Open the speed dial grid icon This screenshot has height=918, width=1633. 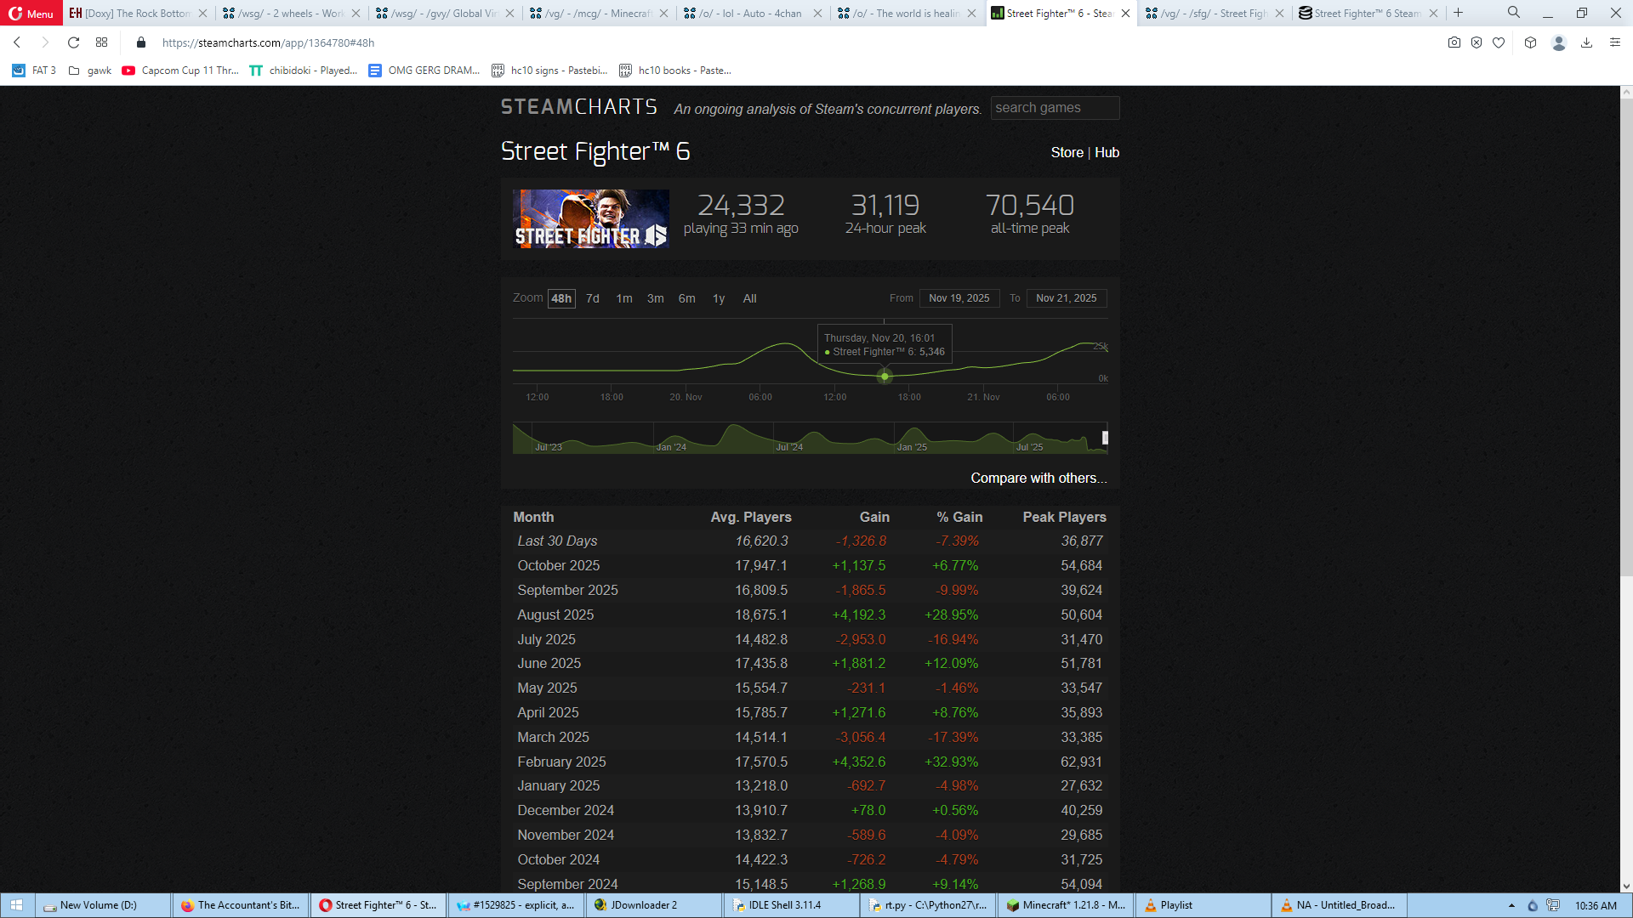102,42
